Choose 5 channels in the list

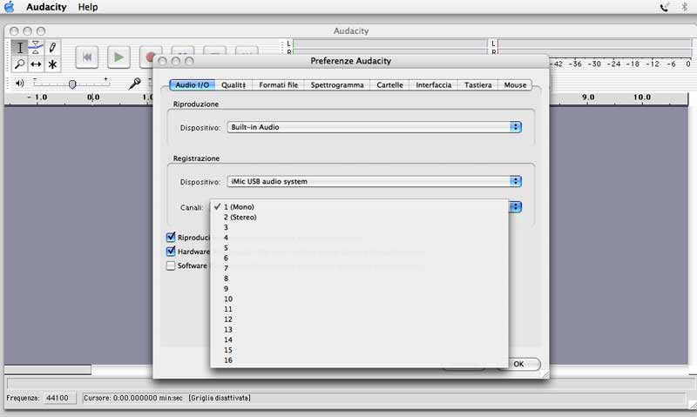[359, 248]
